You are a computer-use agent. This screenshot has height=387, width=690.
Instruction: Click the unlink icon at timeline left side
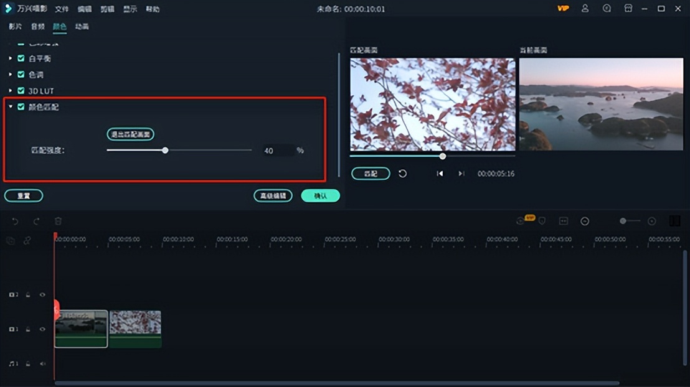pyautogui.click(x=27, y=240)
